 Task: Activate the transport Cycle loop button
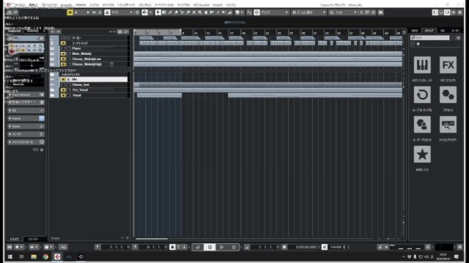tap(198, 247)
